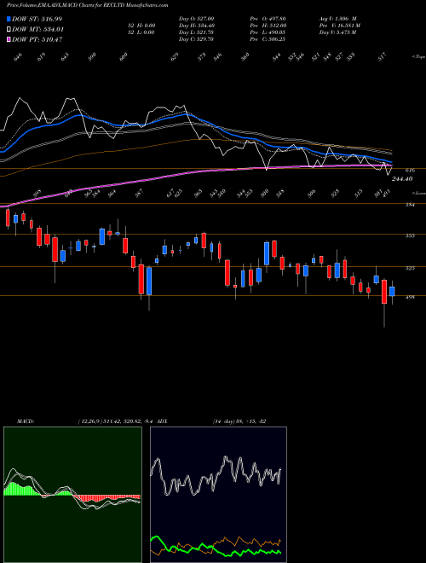Click the 616 axis label near moving averages
The height and width of the screenshot is (563, 426).
pyautogui.click(x=410, y=171)
